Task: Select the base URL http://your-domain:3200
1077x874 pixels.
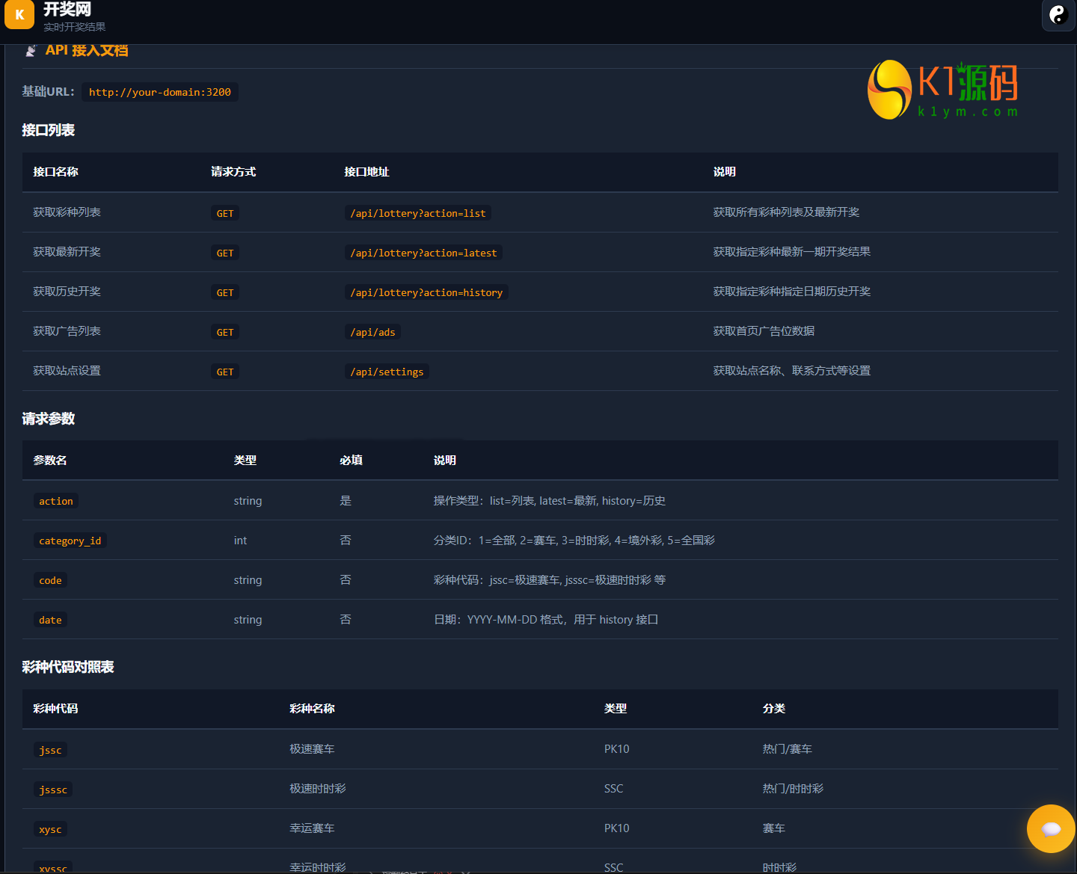Action: tap(160, 92)
